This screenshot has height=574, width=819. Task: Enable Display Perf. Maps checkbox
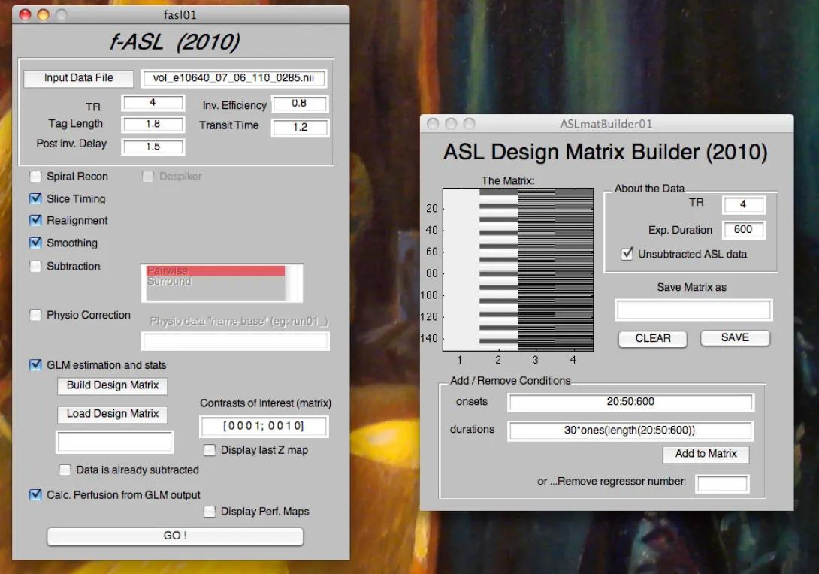[210, 512]
